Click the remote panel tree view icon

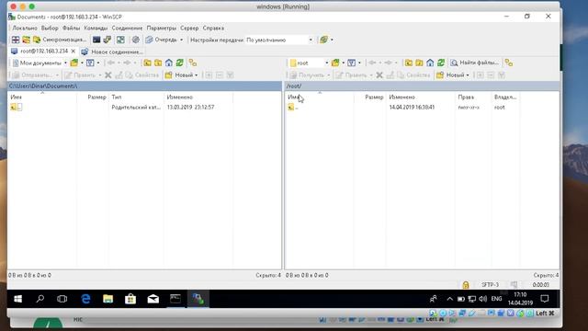click(x=509, y=63)
